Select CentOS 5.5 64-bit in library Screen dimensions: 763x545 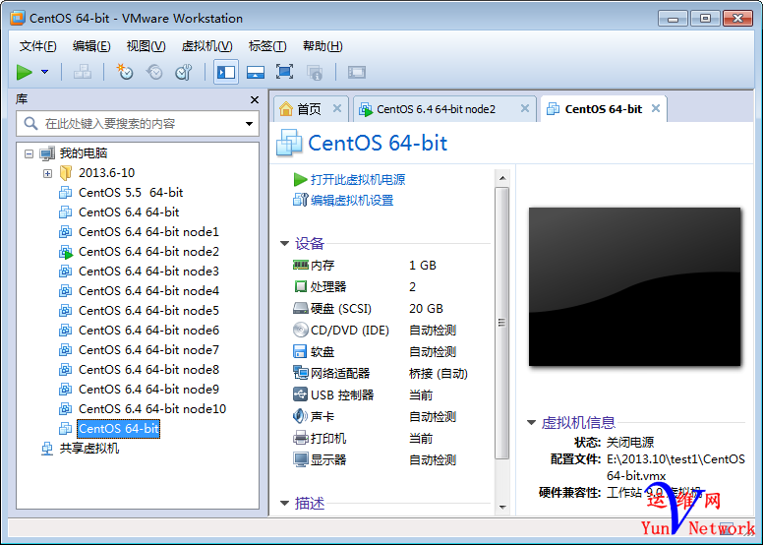click(131, 193)
